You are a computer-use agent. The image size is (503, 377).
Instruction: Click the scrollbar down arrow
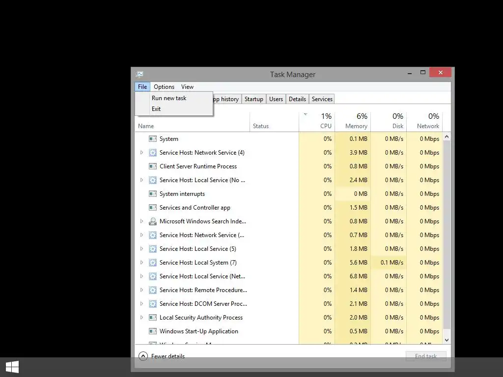click(x=447, y=340)
